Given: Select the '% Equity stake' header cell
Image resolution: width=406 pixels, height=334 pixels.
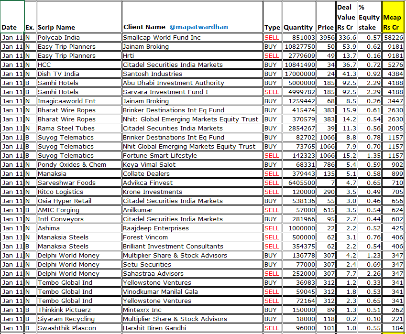Looking at the screenshot, I should (x=370, y=17).
